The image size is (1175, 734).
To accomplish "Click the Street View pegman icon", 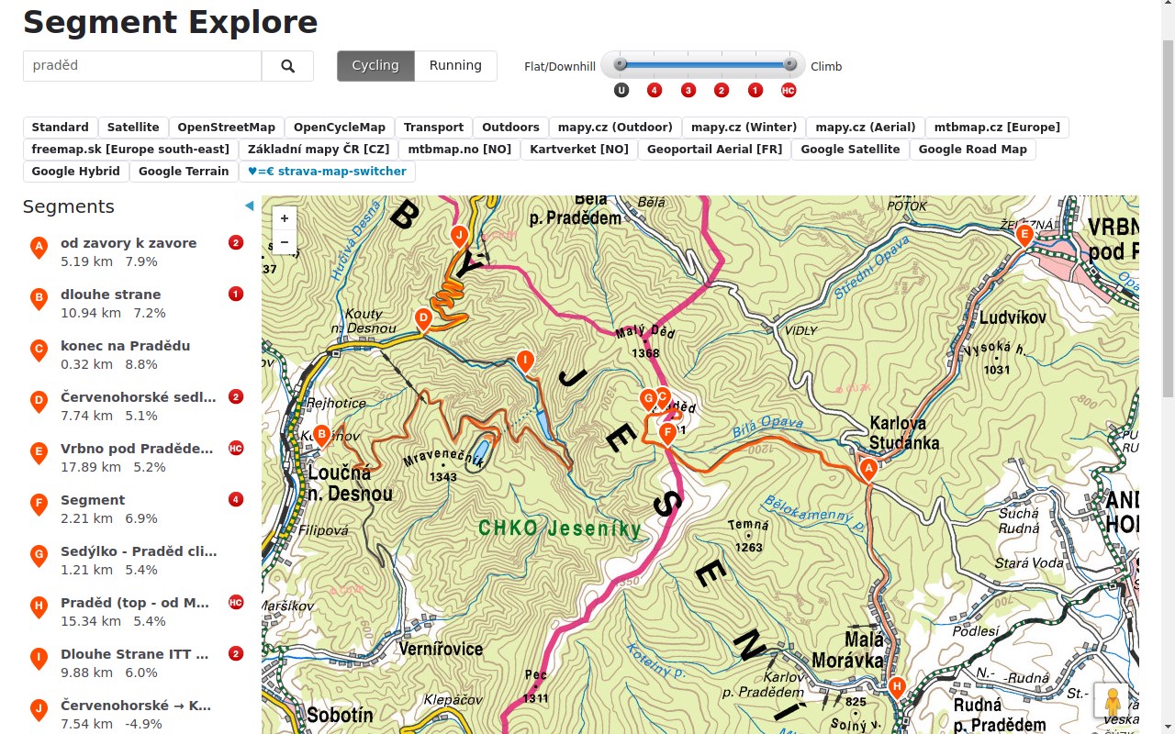I will point(1113,702).
